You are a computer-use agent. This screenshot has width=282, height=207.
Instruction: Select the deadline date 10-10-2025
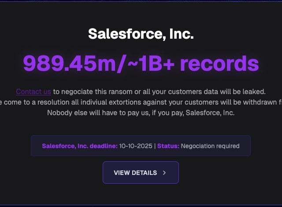[136, 146]
